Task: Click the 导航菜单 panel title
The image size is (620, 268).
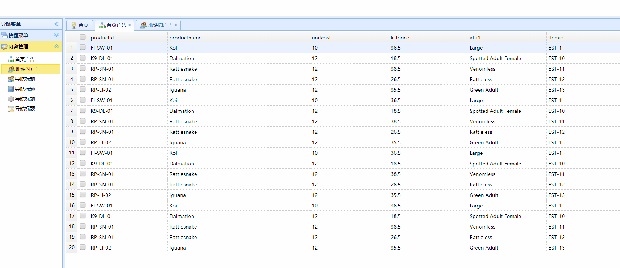Action: pos(11,24)
